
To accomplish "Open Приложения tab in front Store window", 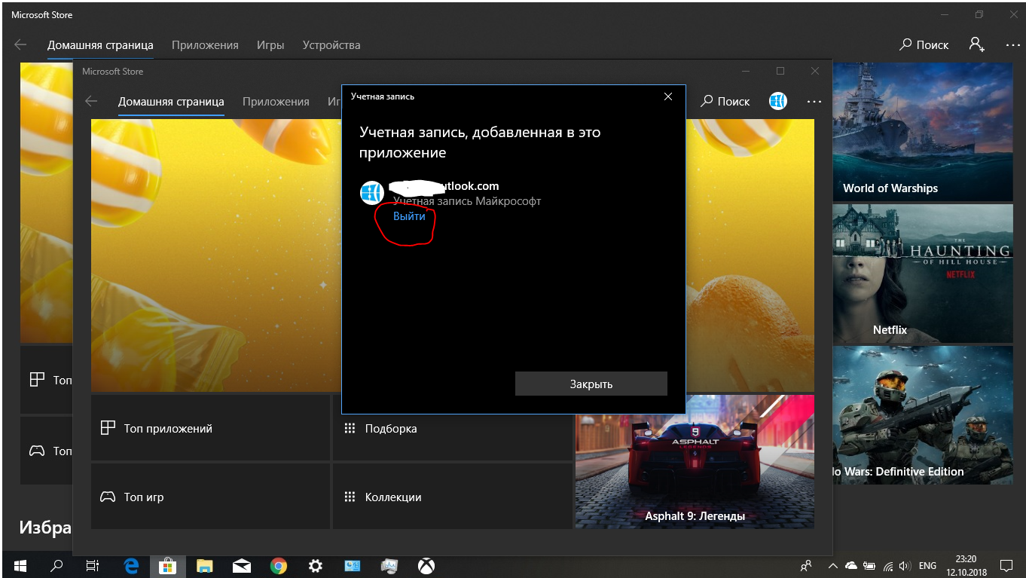I will (x=276, y=101).
